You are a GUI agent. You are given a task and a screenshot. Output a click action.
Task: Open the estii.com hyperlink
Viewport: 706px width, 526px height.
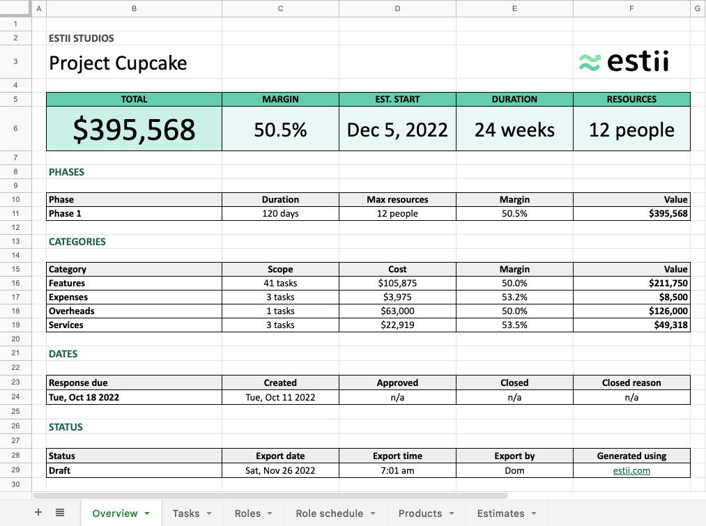tap(631, 471)
